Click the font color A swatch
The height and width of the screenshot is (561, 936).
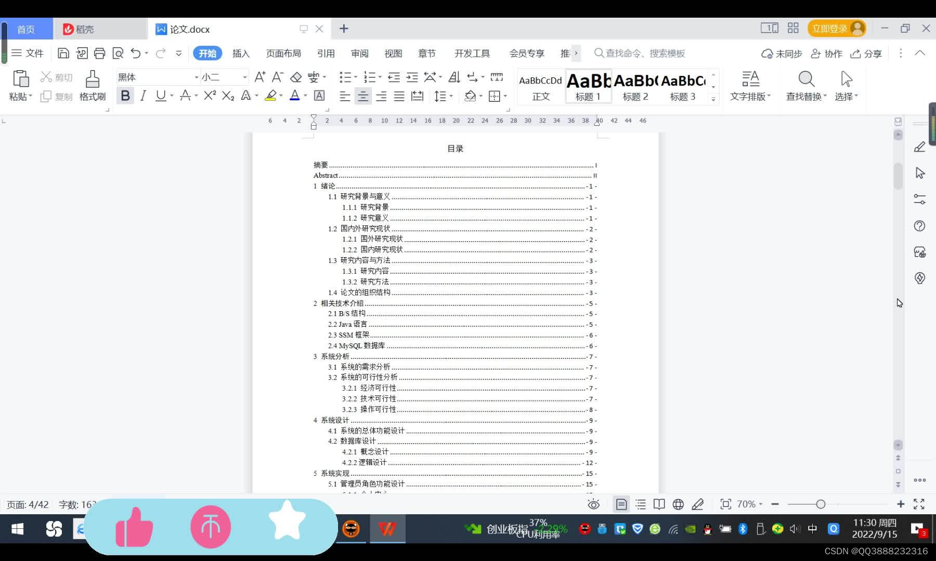pyautogui.click(x=295, y=96)
